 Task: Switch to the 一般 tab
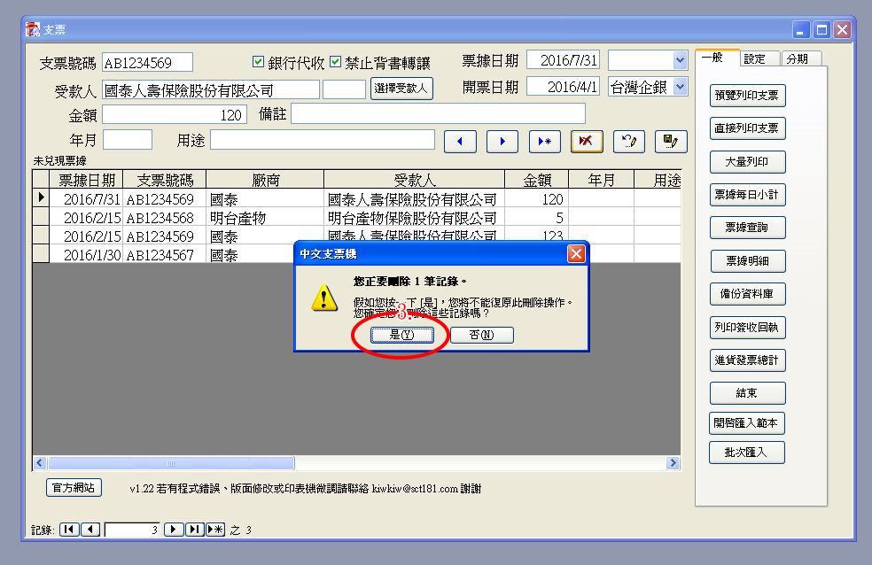717,58
